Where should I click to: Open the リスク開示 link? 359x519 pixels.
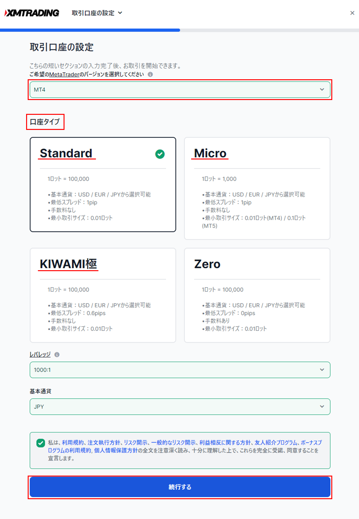pyautogui.click(x=136, y=443)
